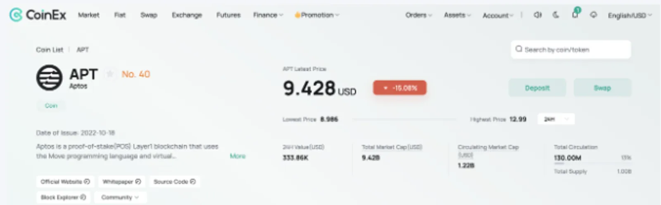Open the Whitepaper link
661x205 pixels.
click(x=121, y=182)
